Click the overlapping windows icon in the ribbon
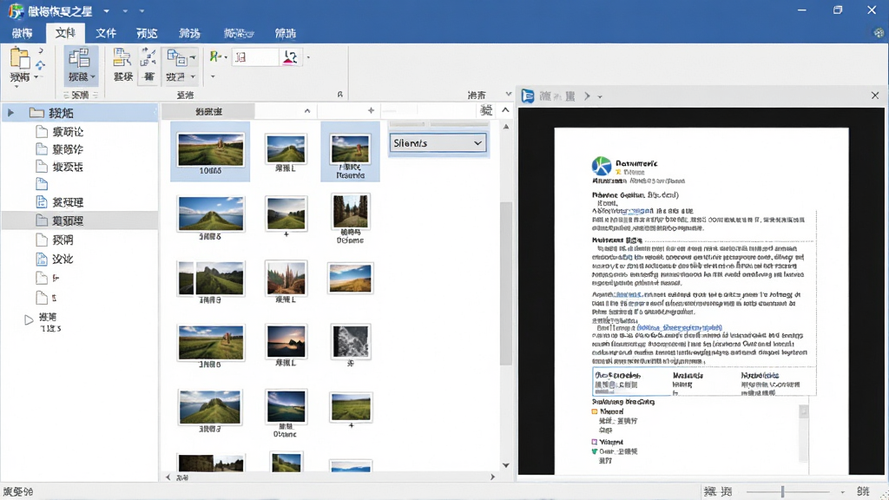Viewport: 889px width, 500px height. (x=177, y=58)
